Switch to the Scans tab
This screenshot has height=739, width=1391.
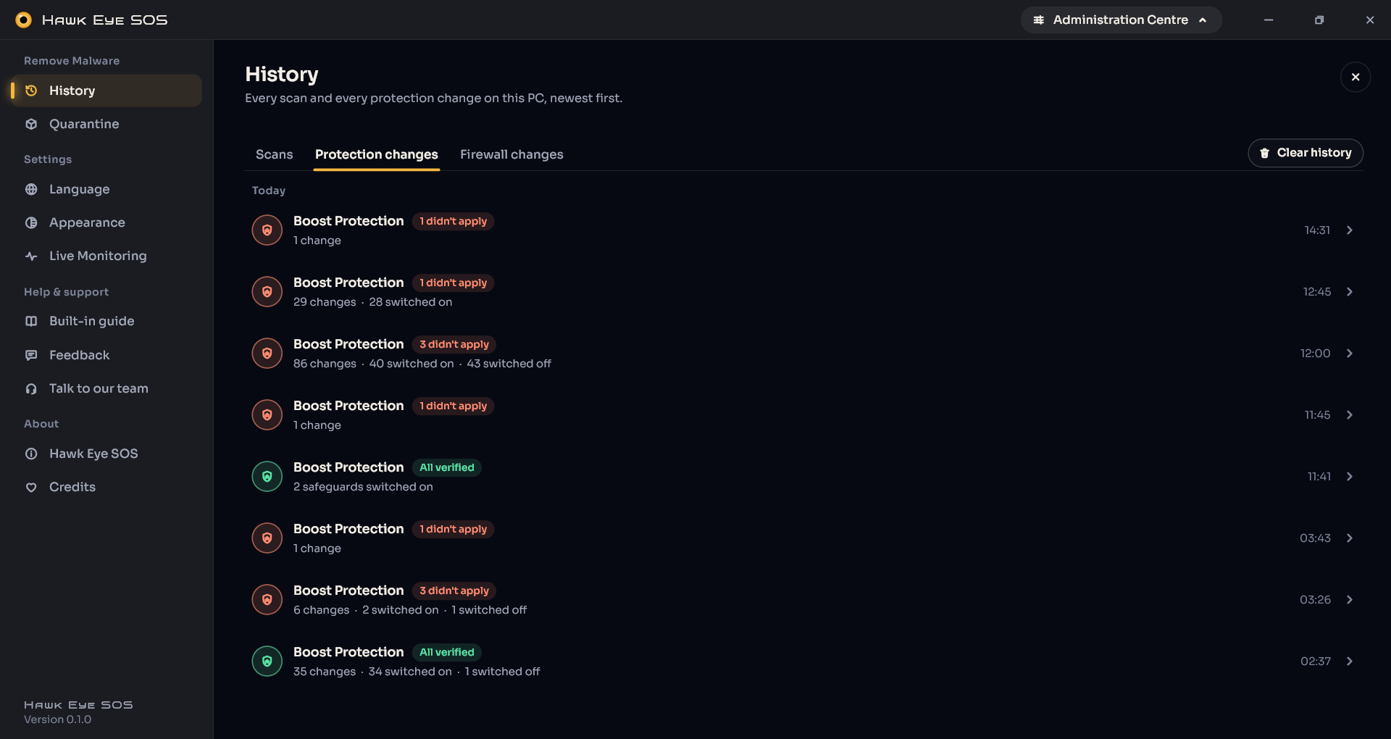point(274,154)
